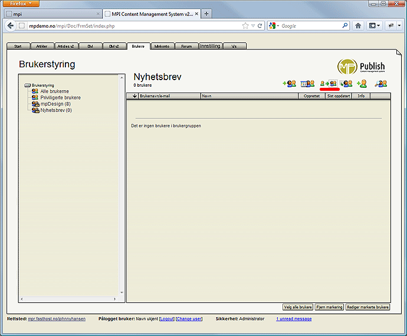Collapse the Brukerstyring tree root
This screenshot has height=336, width=407.
point(27,85)
